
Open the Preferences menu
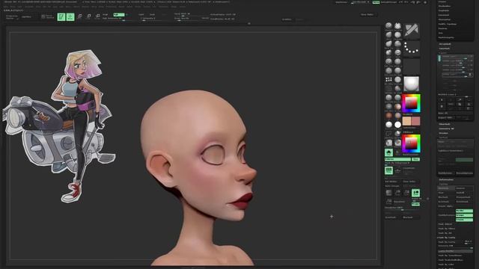pyautogui.click(x=112, y=7)
